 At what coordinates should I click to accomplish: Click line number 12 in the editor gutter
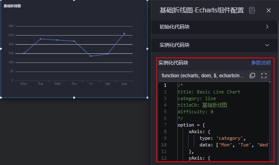(164, 158)
